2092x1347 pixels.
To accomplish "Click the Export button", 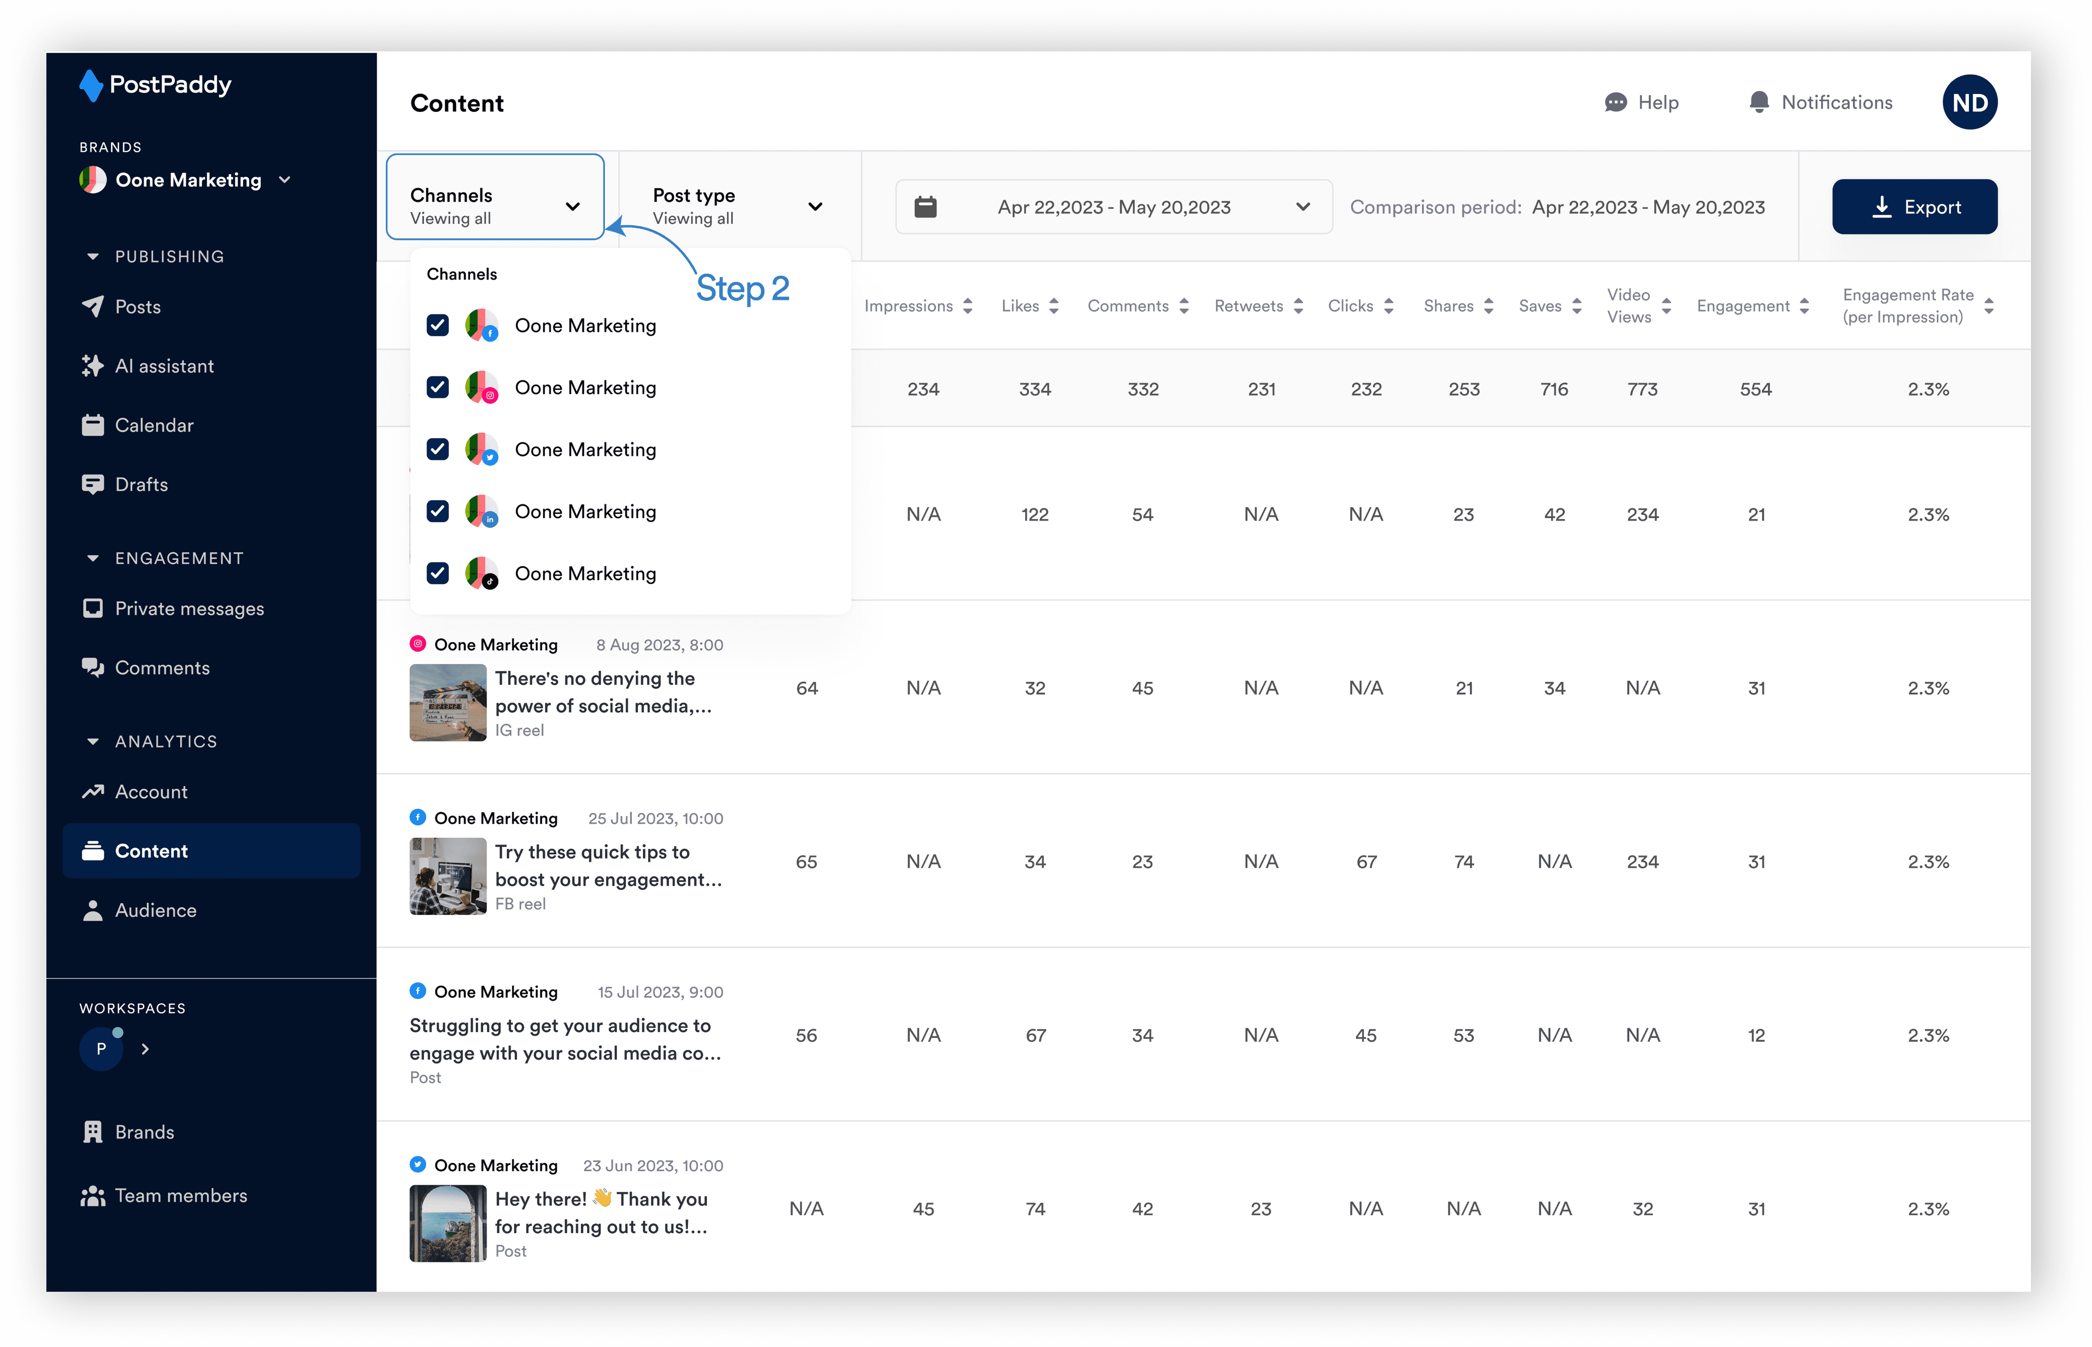I will [1914, 207].
